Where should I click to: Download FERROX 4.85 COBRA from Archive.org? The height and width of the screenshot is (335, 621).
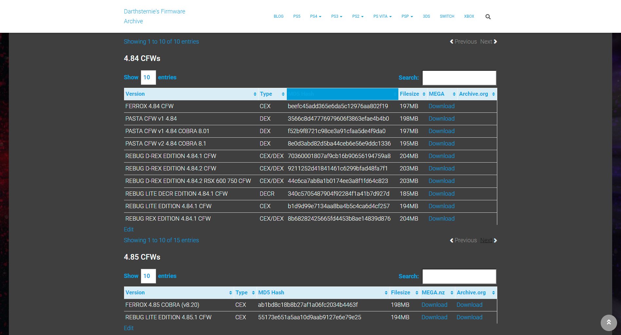469,305
